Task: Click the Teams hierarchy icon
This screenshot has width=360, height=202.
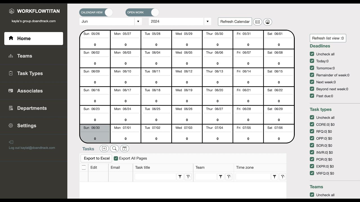Action: tap(11, 56)
